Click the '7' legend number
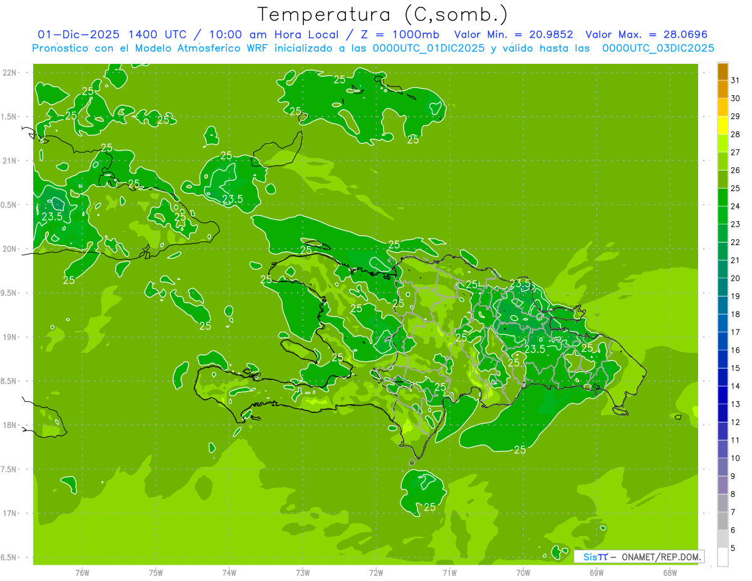 coord(733,512)
